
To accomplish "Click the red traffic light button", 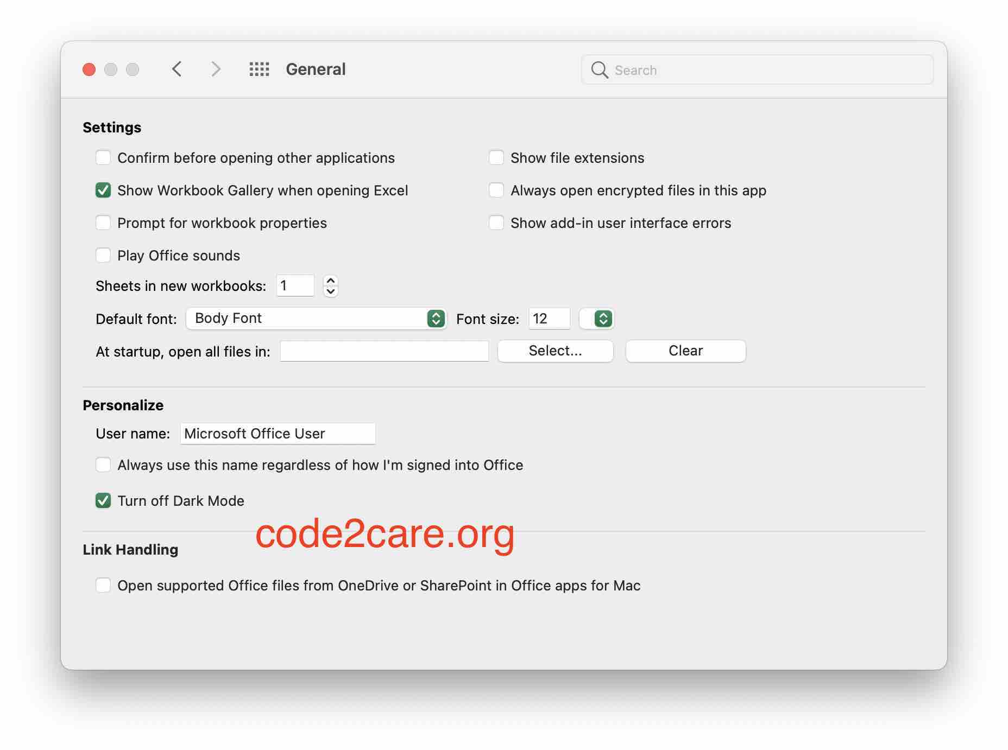I will tap(89, 69).
